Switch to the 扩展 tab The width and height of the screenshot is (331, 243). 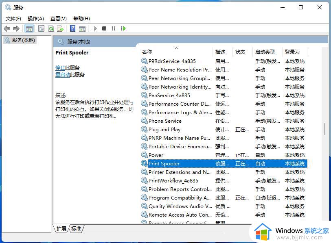[61, 229]
